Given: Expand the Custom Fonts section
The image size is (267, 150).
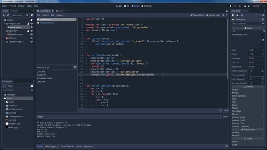Looking at the screenshot, I should tap(248, 120).
